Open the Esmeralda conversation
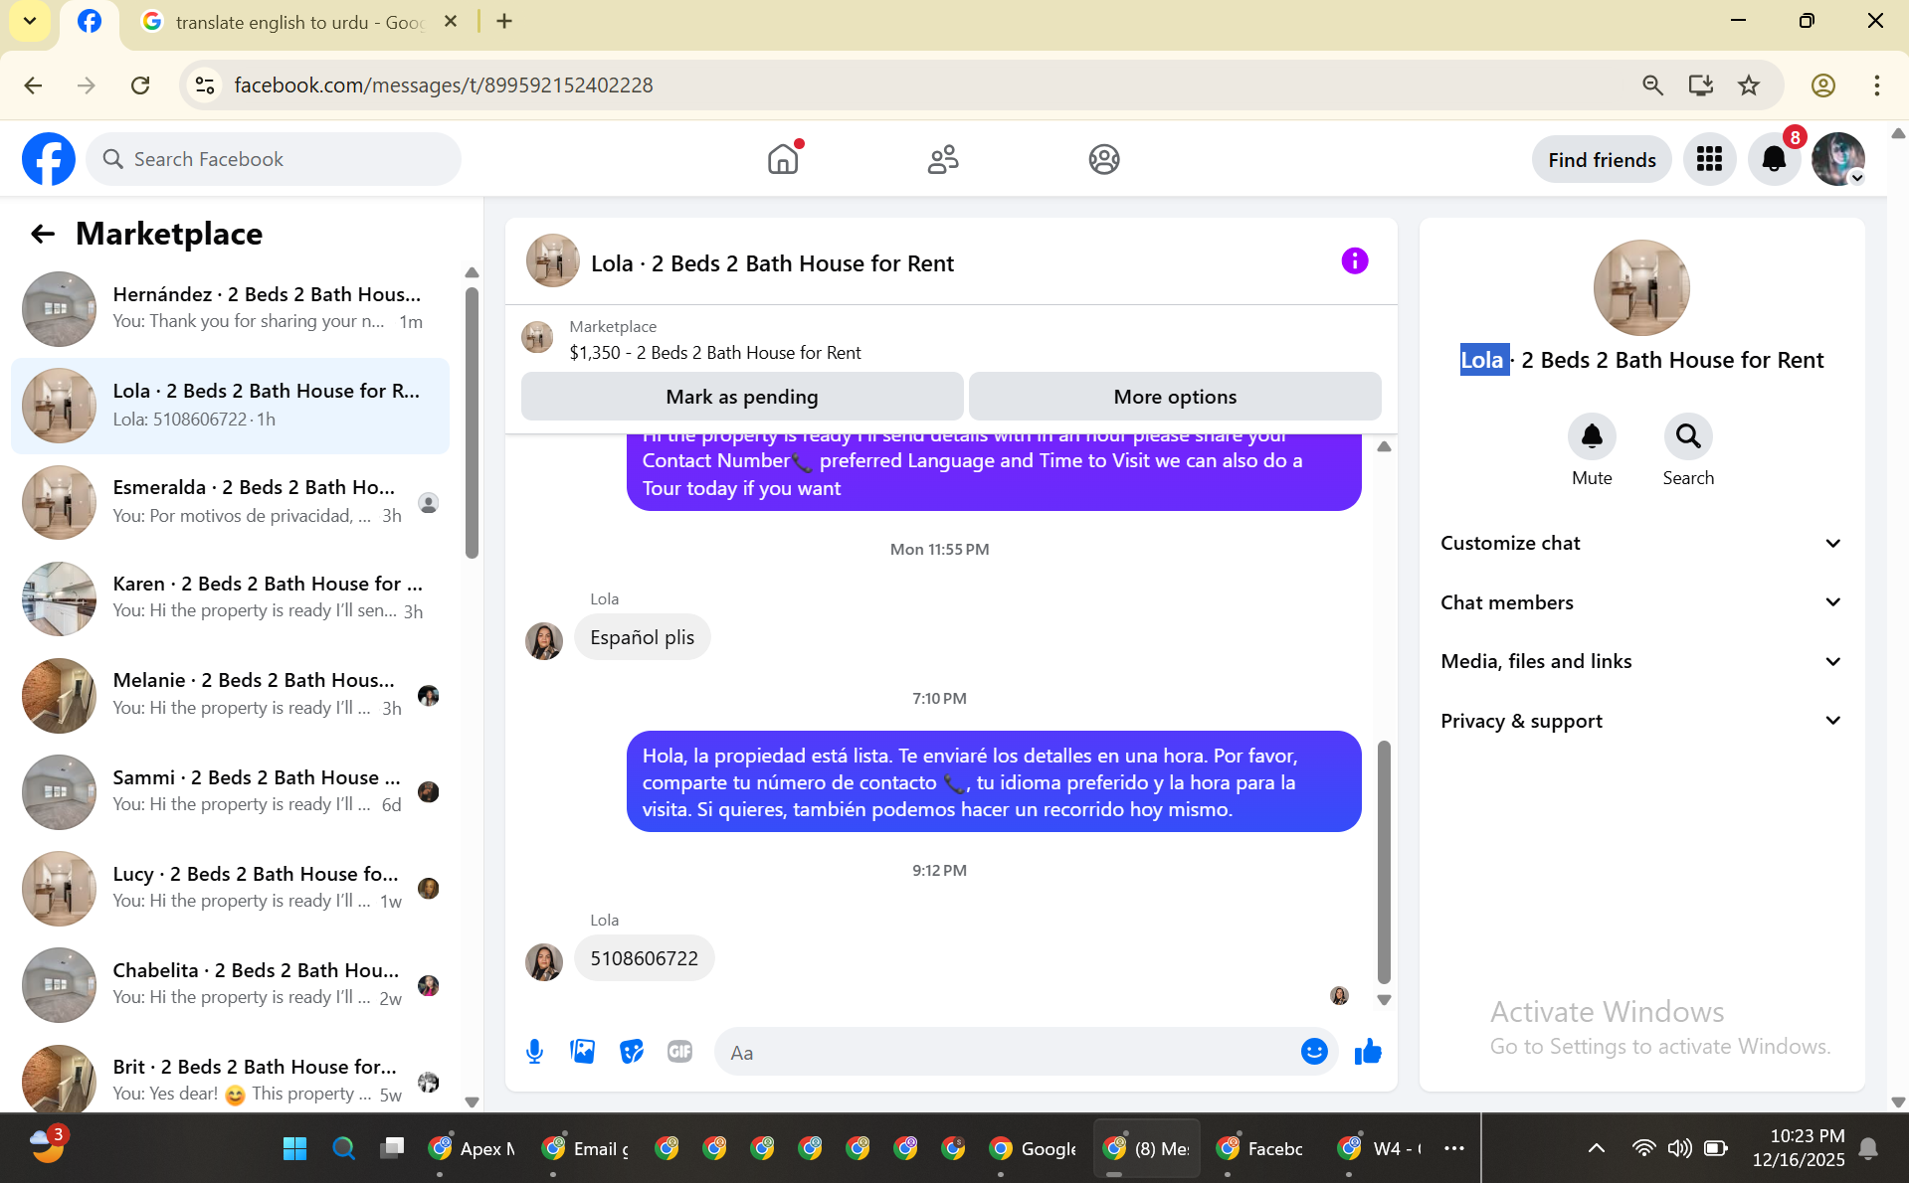Viewport: 1909px width, 1183px height. pyautogui.click(x=231, y=502)
